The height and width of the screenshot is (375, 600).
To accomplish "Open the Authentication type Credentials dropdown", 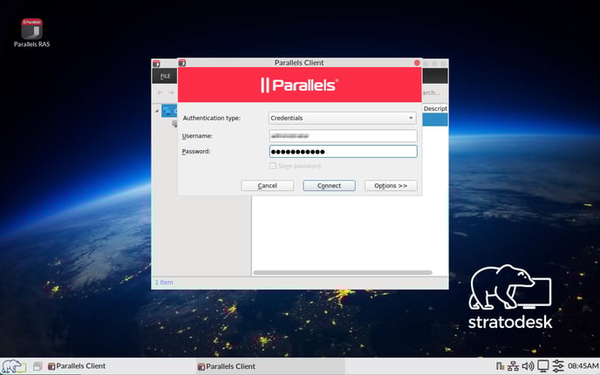I will tap(342, 118).
